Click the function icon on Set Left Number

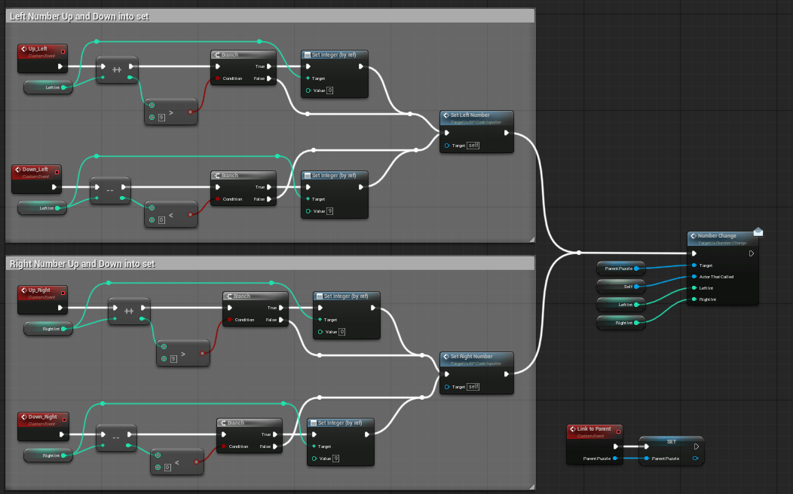[x=446, y=115]
